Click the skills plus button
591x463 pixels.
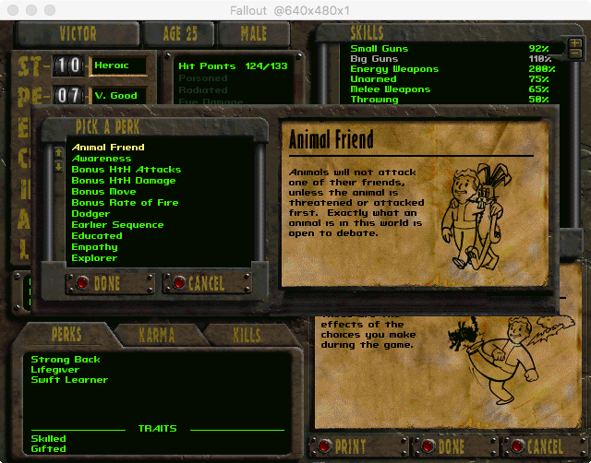[x=574, y=43]
